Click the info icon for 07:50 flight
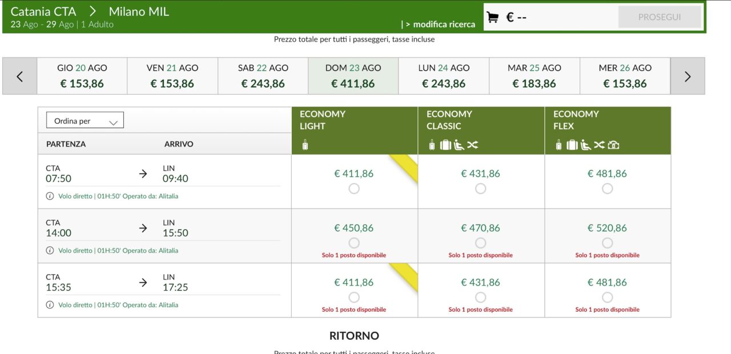The width and height of the screenshot is (731, 354). (50, 196)
